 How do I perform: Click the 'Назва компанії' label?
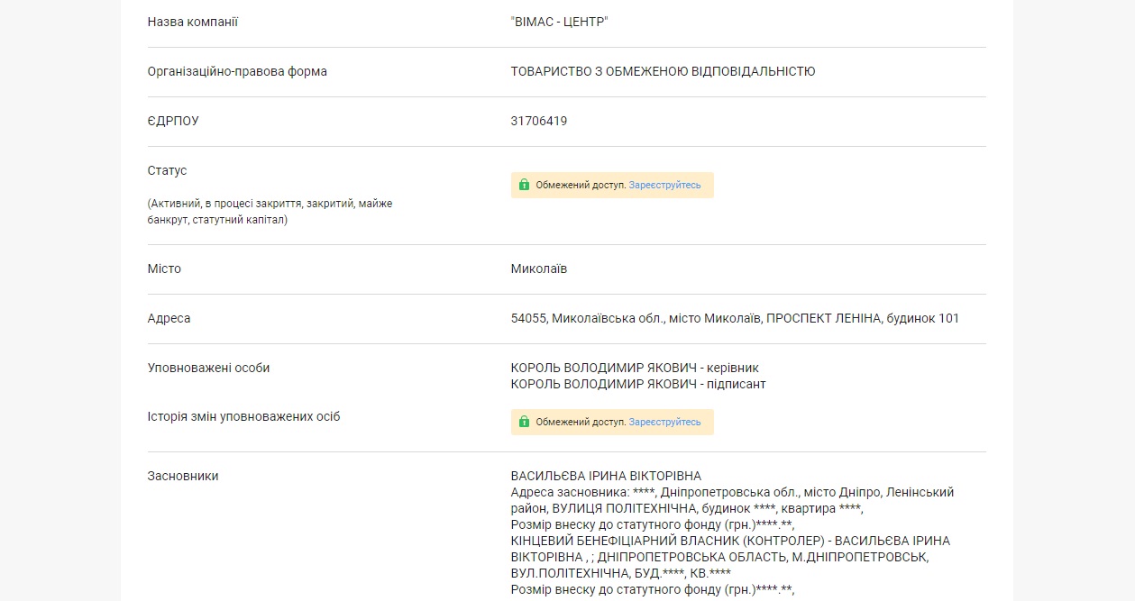[192, 22]
